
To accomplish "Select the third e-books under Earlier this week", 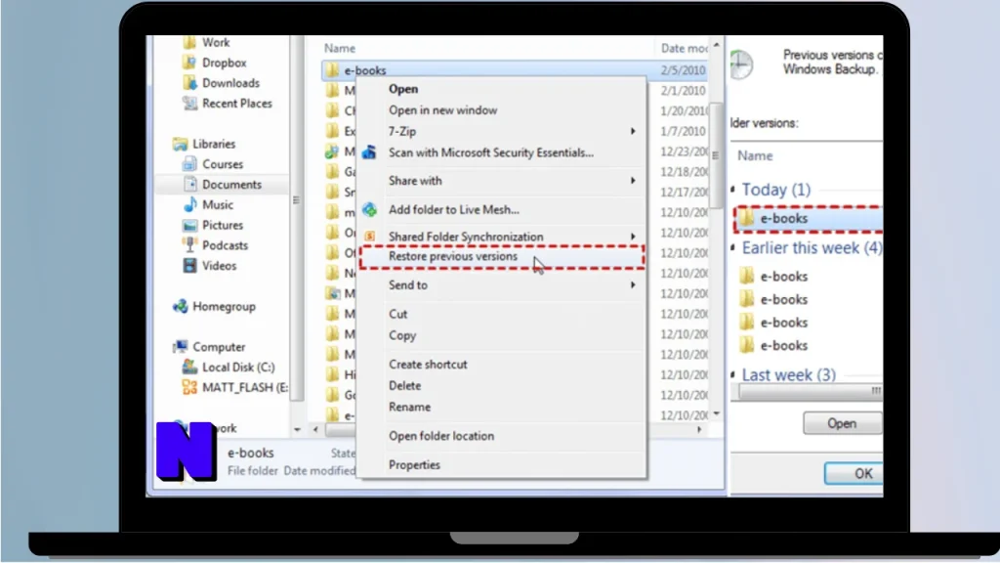I will coord(784,323).
